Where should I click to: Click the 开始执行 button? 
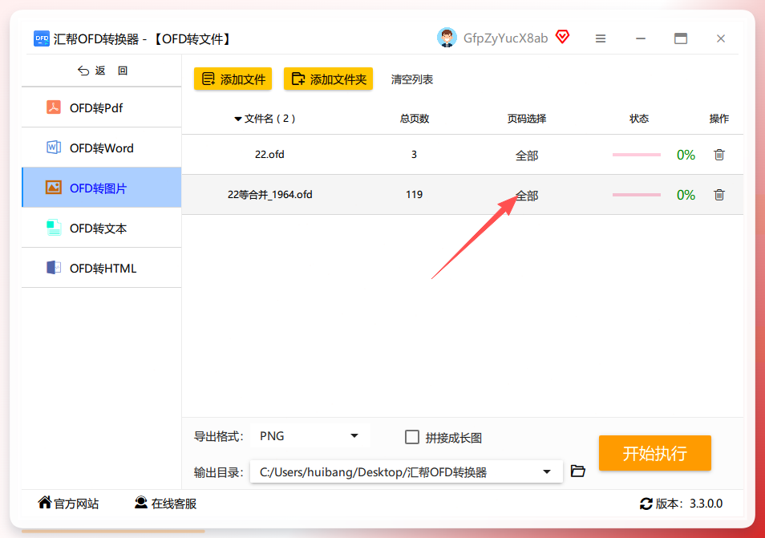click(x=654, y=453)
